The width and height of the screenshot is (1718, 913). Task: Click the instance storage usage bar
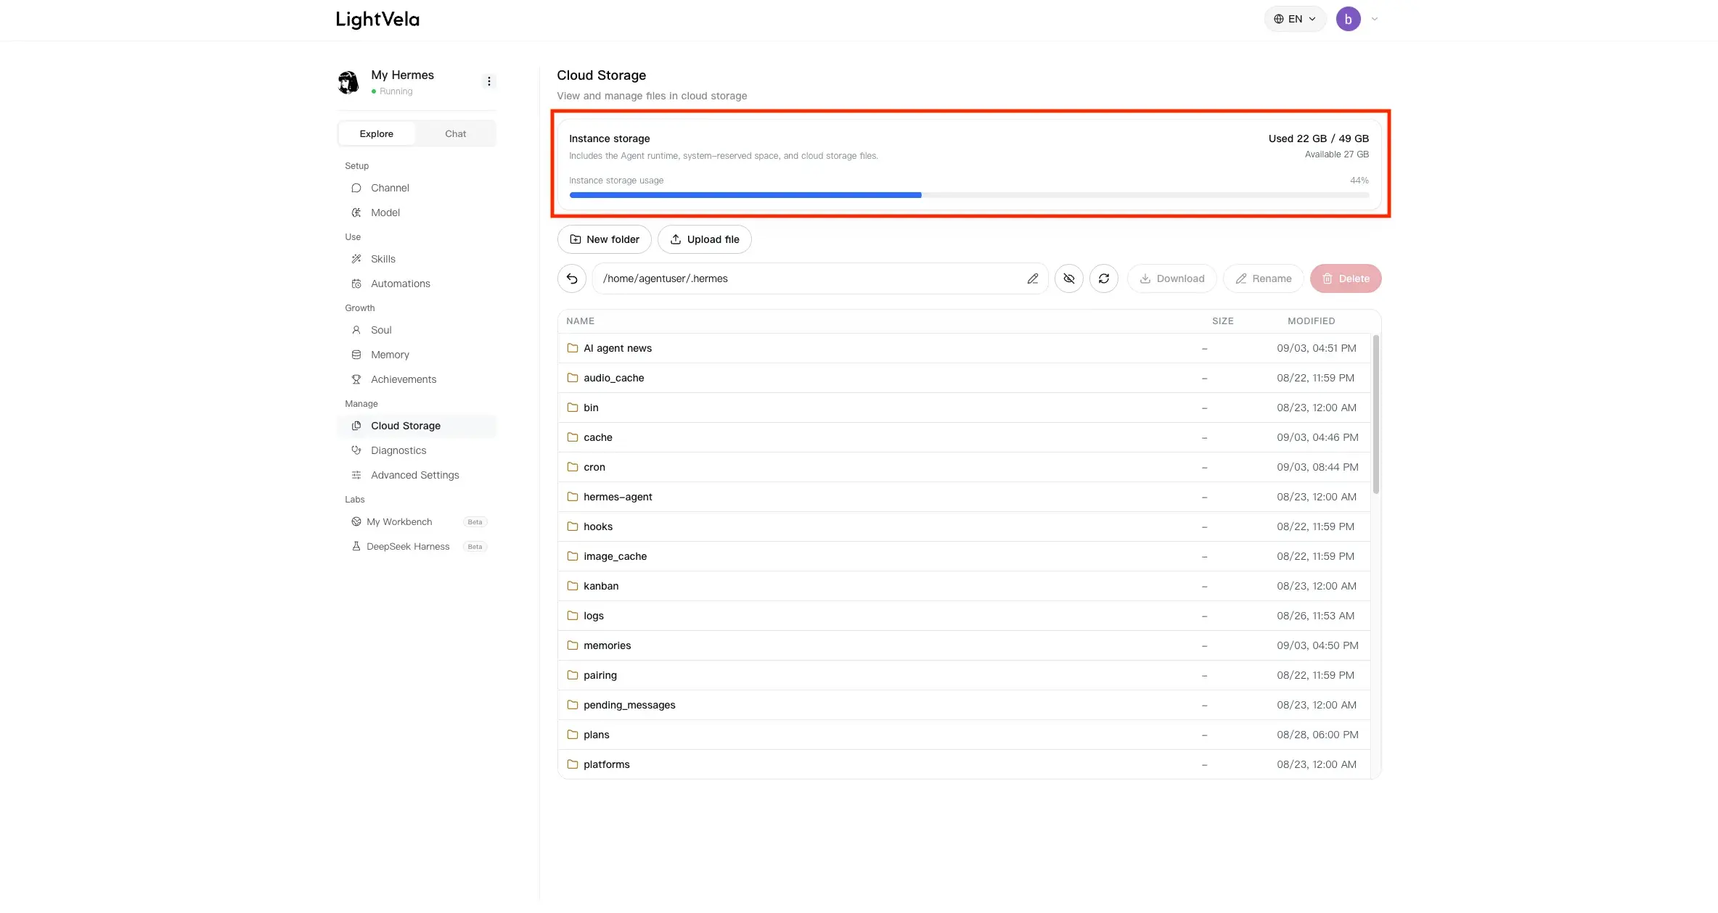(969, 195)
